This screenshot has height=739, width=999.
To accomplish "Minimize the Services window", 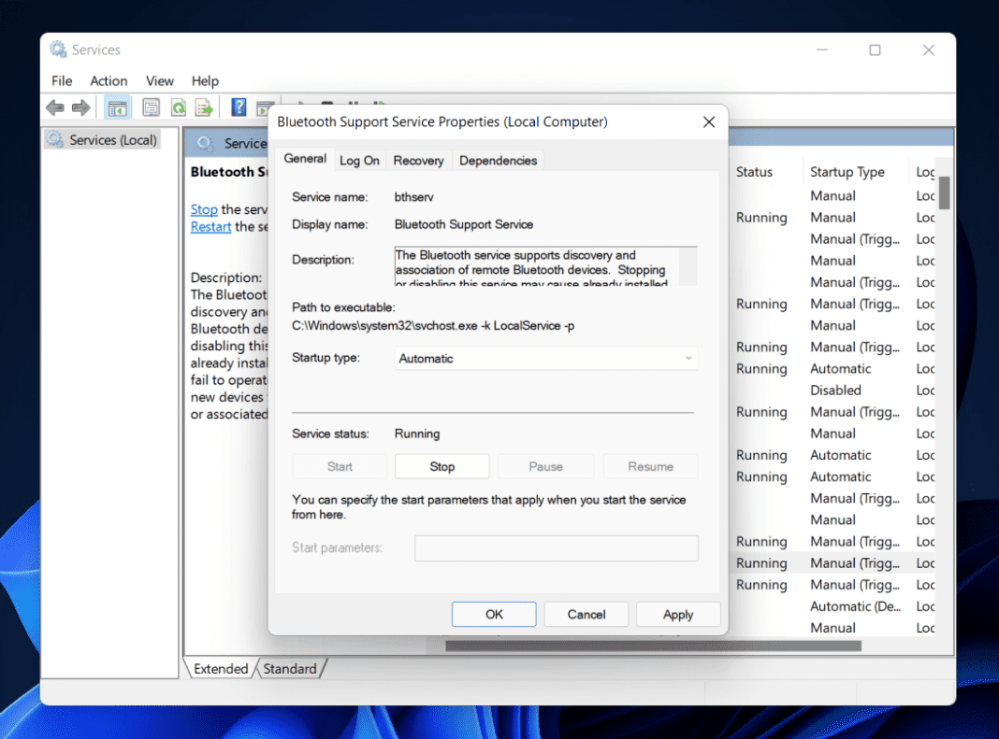I will (822, 50).
